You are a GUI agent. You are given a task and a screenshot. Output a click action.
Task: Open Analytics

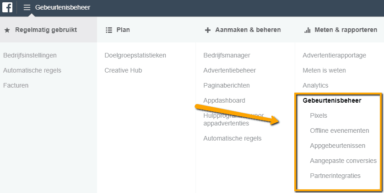pos(315,85)
